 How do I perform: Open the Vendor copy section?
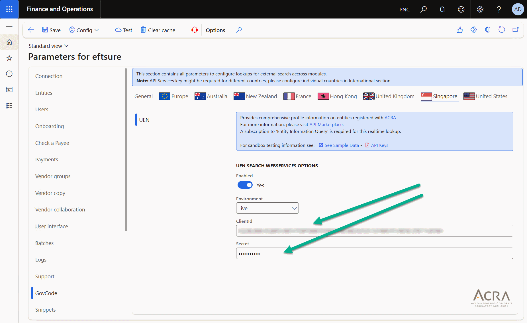coord(50,193)
